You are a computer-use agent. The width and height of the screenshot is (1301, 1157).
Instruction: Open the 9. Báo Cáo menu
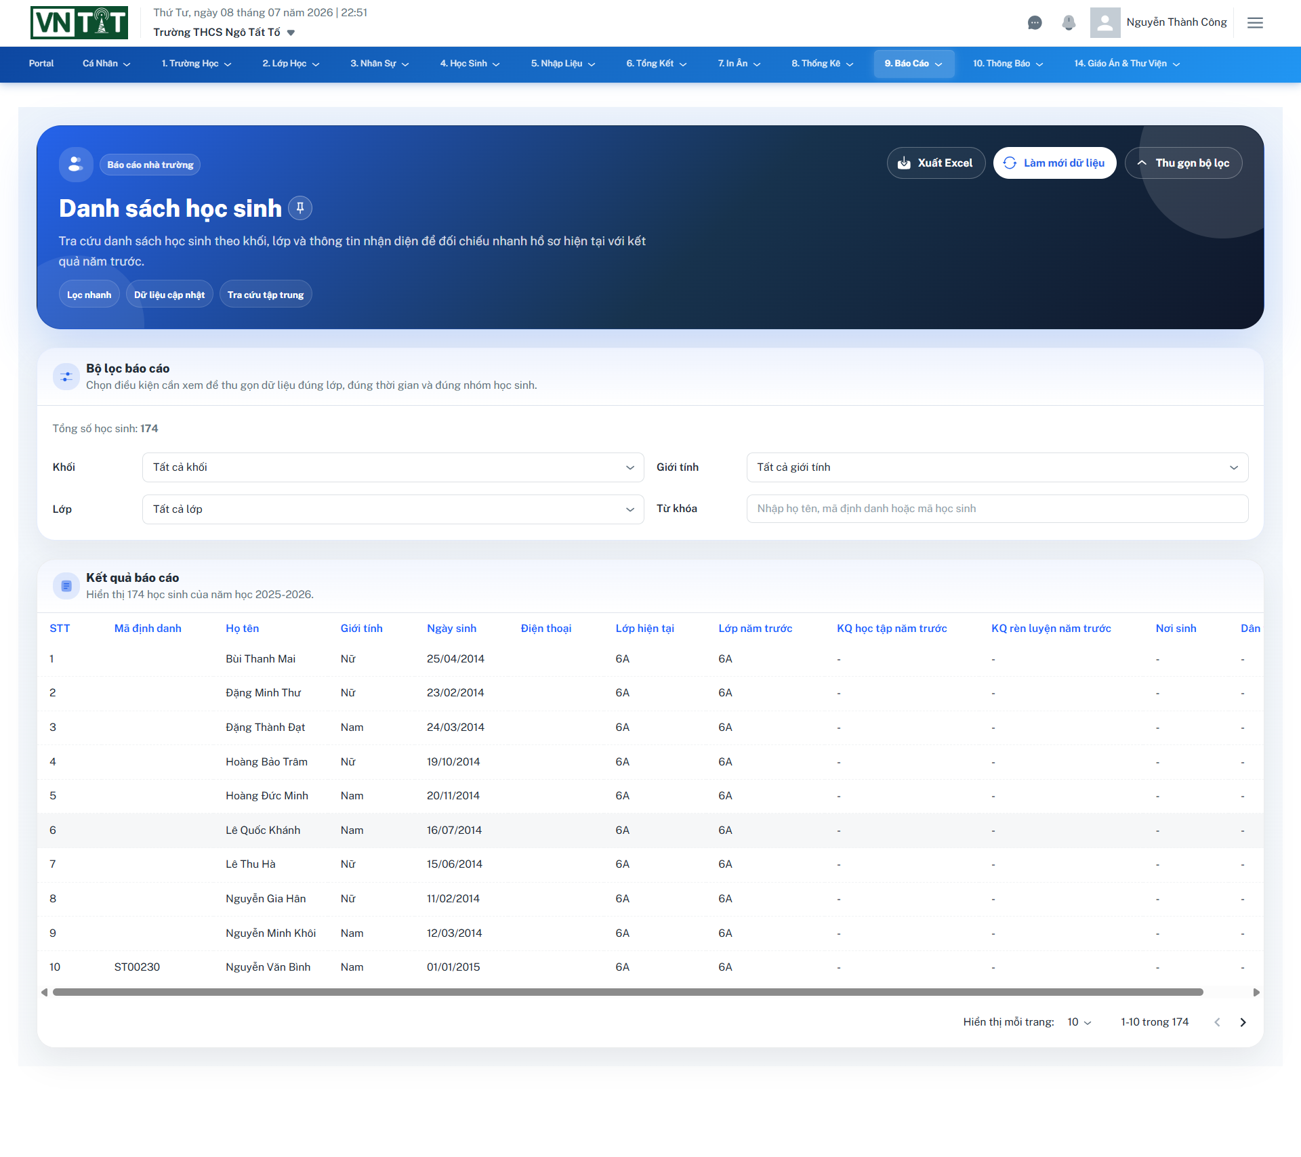coord(913,64)
